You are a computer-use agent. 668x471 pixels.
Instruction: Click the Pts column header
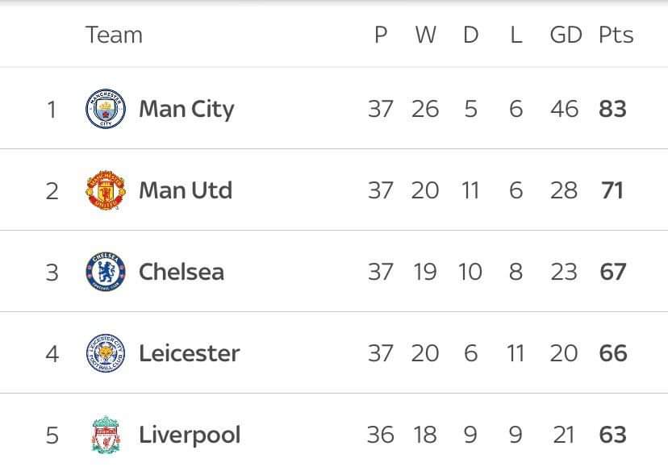tap(616, 35)
